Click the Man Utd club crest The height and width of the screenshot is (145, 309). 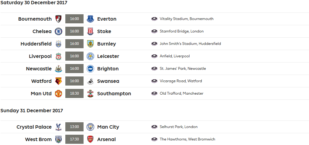58,93
